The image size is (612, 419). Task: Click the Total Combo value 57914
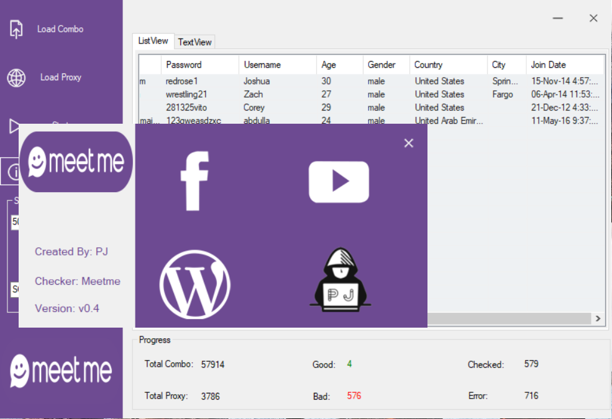pyautogui.click(x=212, y=365)
